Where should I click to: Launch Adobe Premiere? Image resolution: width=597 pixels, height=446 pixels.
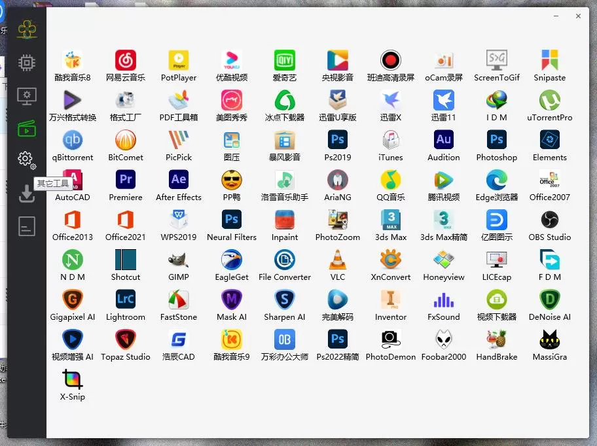point(126,180)
